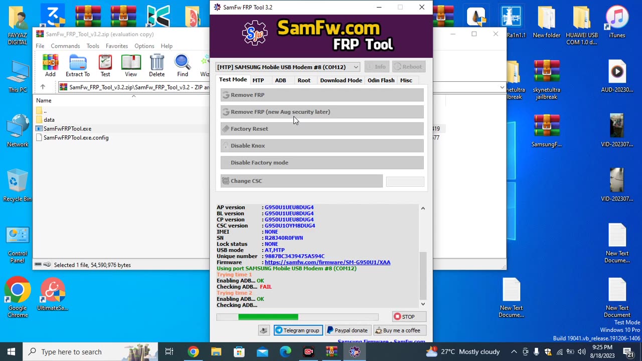Open the Download Mode tab
This screenshot has width=642, height=361.
click(341, 80)
